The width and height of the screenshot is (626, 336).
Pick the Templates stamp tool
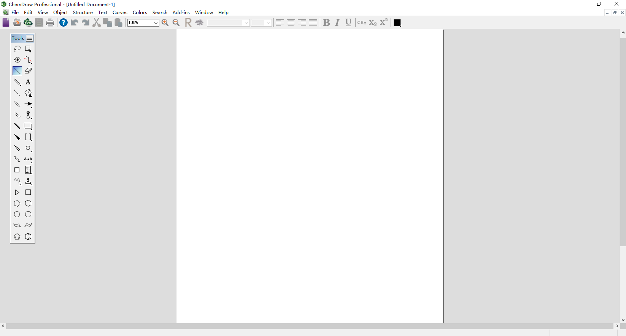click(28, 182)
